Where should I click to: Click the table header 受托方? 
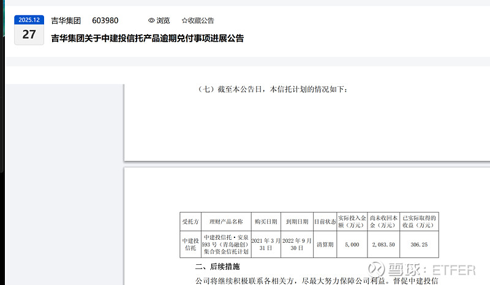click(190, 221)
